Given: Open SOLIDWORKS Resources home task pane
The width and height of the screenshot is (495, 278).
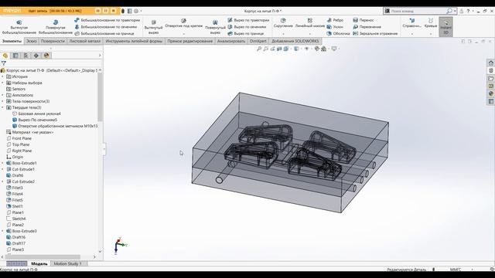Looking at the screenshot, I should 490,63.
